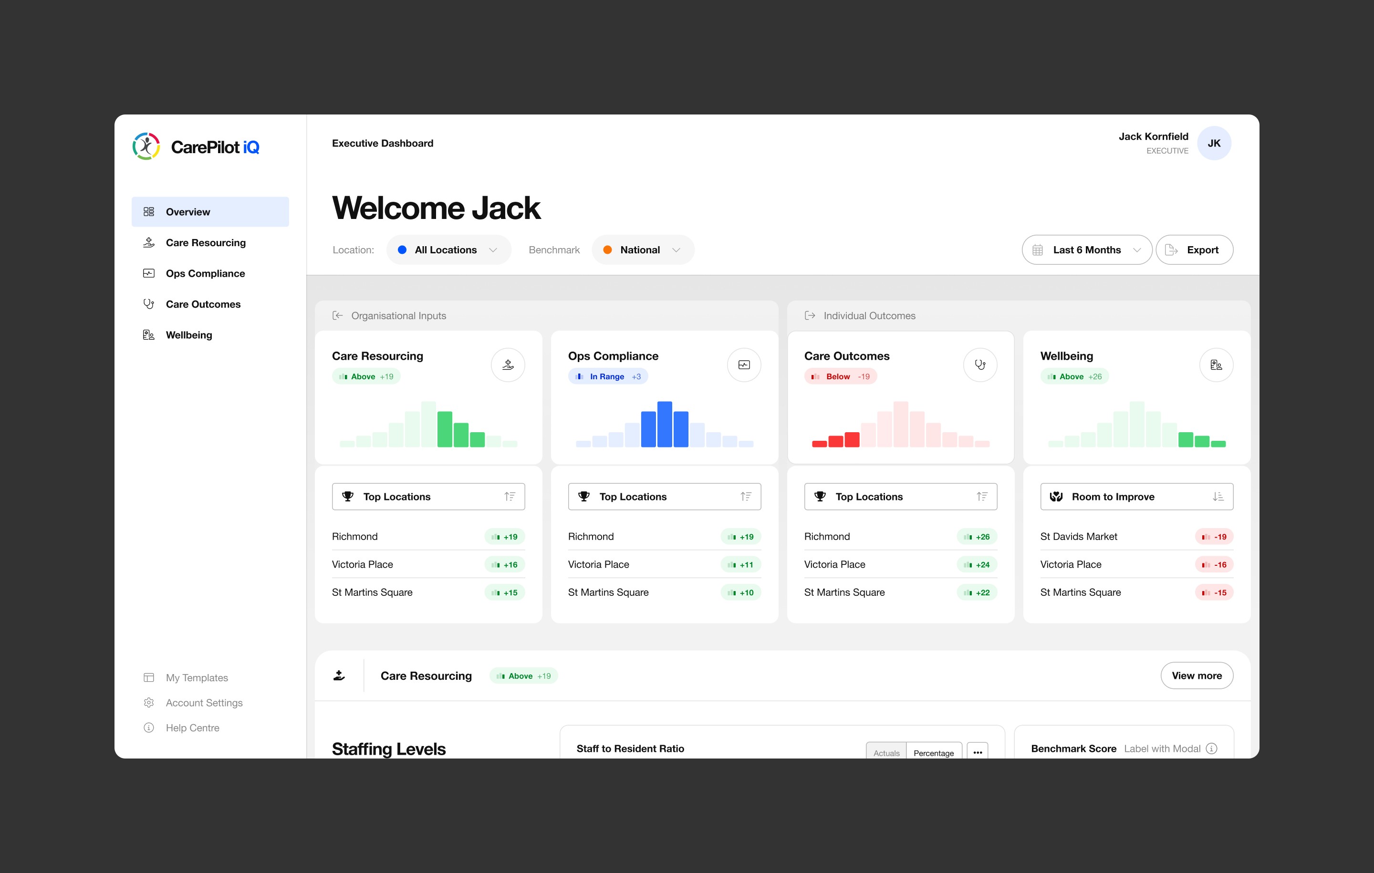
Task: Click the Export button
Action: point(1194,250)
